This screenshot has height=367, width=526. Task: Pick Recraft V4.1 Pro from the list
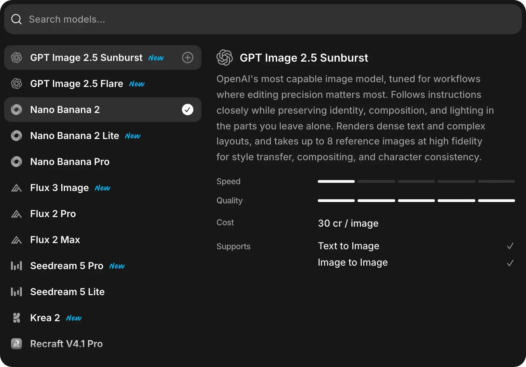103,344
